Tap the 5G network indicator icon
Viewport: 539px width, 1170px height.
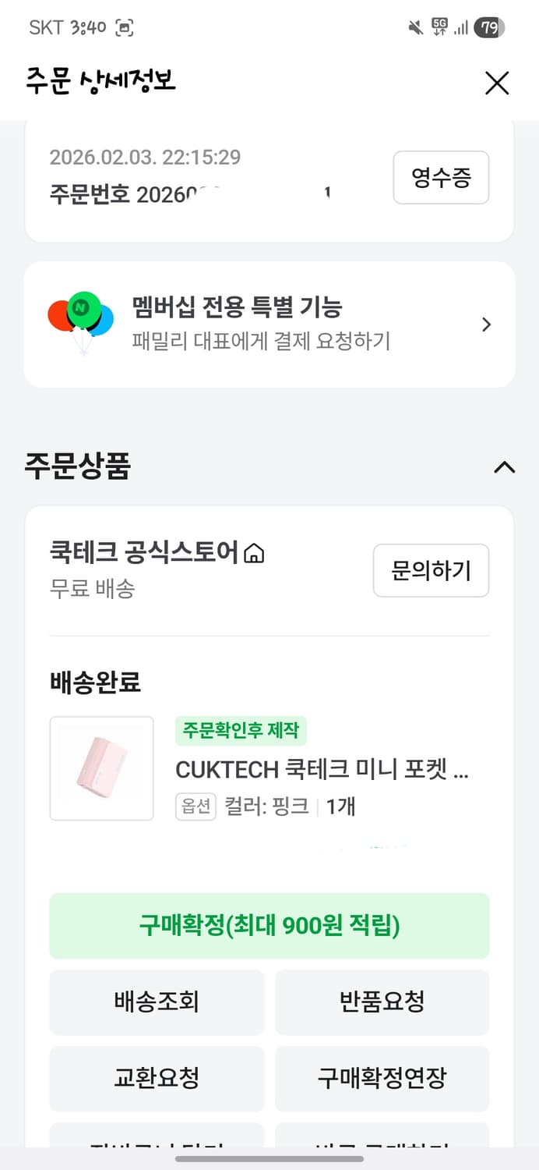tap(437, 26)
